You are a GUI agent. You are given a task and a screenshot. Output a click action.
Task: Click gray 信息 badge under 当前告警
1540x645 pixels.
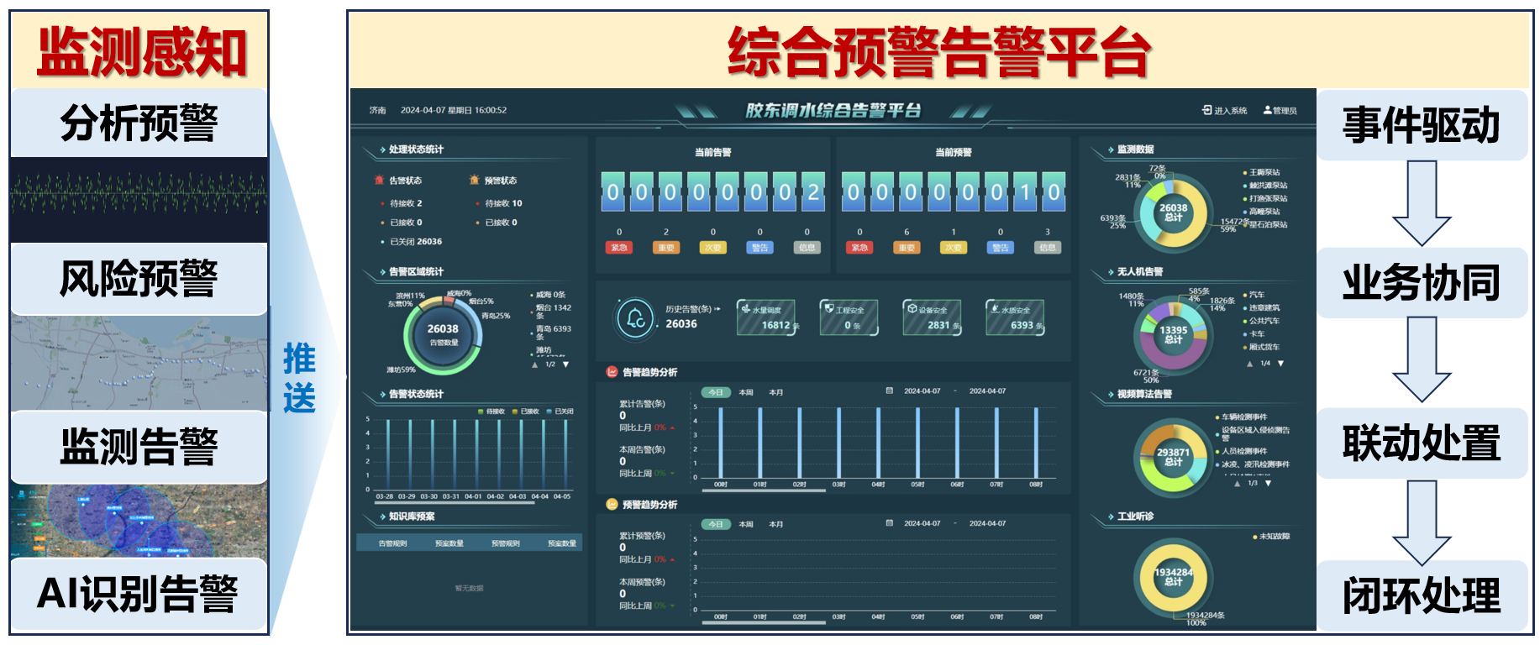(x=807, y=248)
